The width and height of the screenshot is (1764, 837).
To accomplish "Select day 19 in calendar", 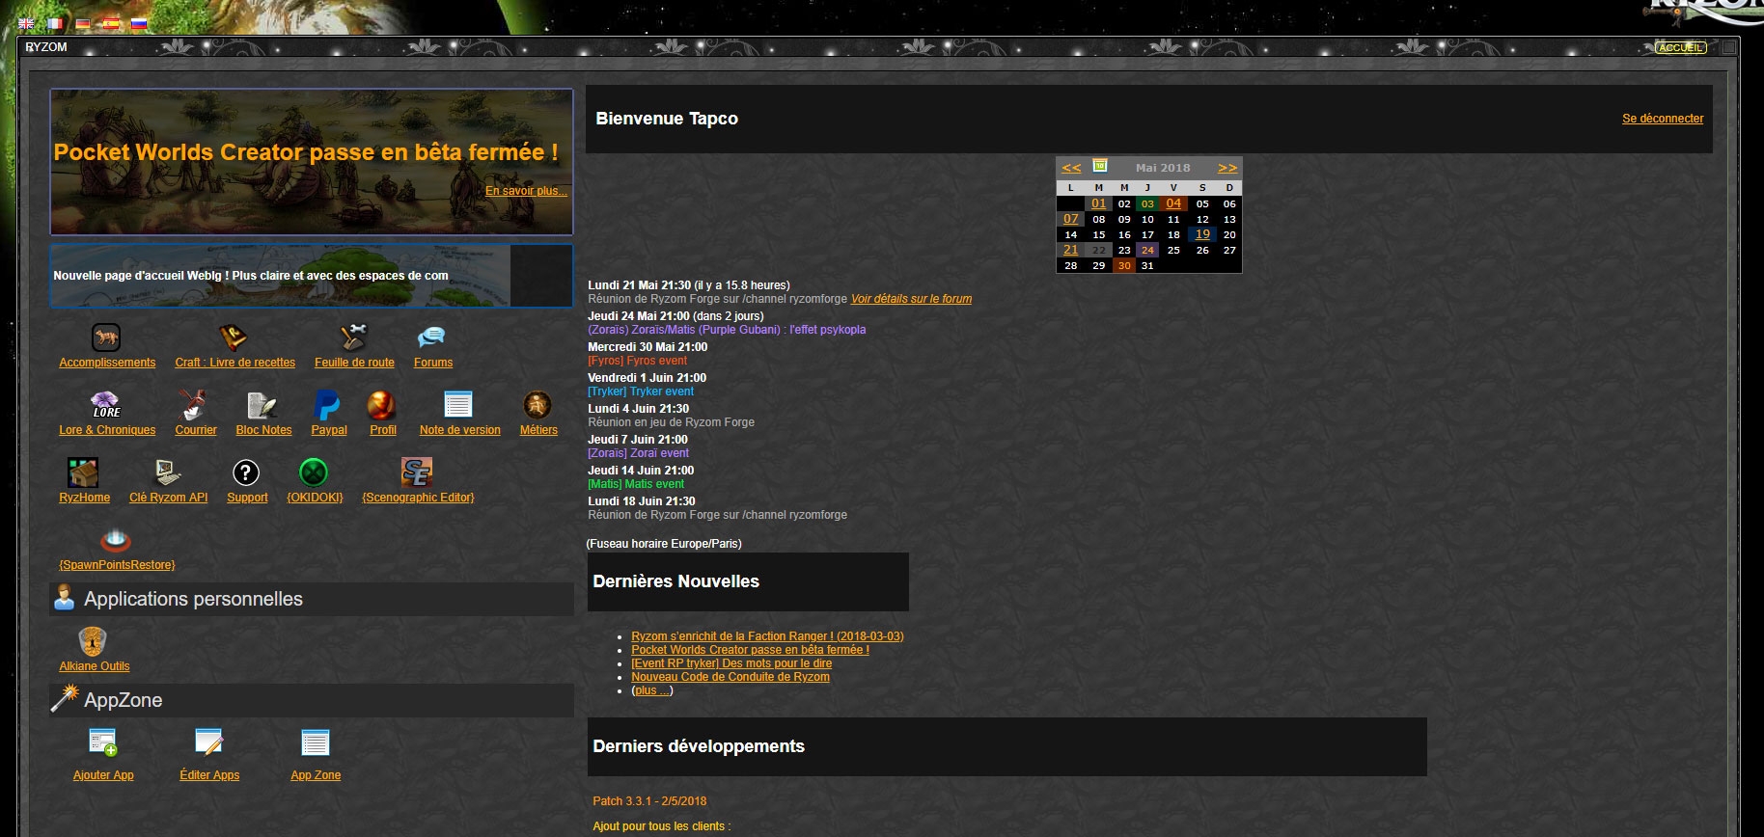I will (x=1202, y=234).
